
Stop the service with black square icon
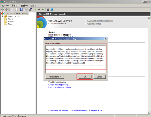(x=39, y=10)
